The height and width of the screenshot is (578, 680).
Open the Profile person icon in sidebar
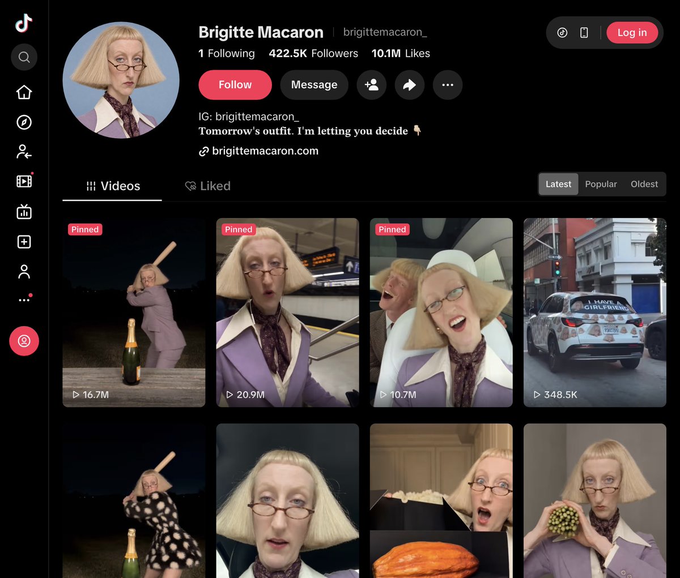pyautogui.click(x=24, y=272)
